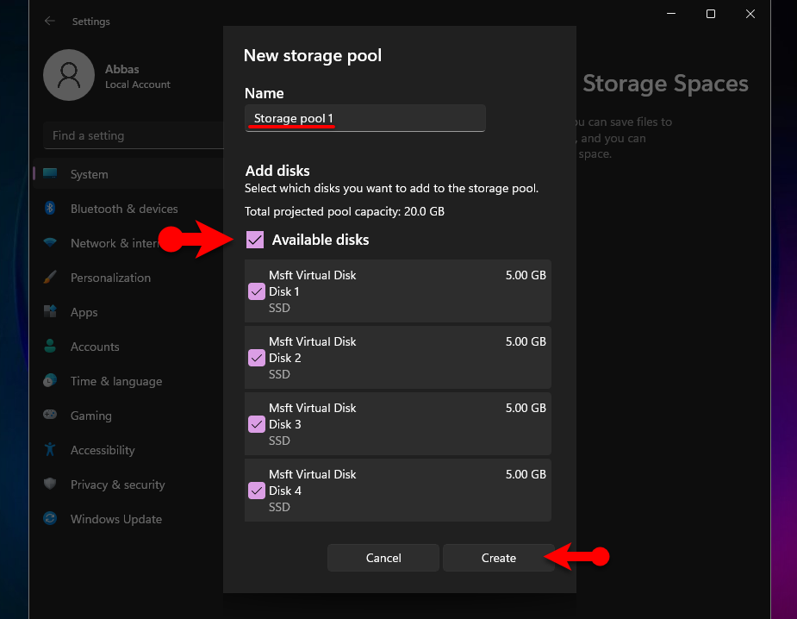Click the Storage Spaces page heading
The image size is (797, 619).
(x=665, y=84)
